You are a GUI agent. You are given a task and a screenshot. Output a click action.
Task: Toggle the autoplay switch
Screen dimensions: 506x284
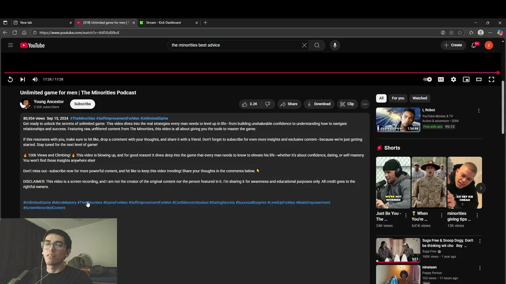[428, 80]
